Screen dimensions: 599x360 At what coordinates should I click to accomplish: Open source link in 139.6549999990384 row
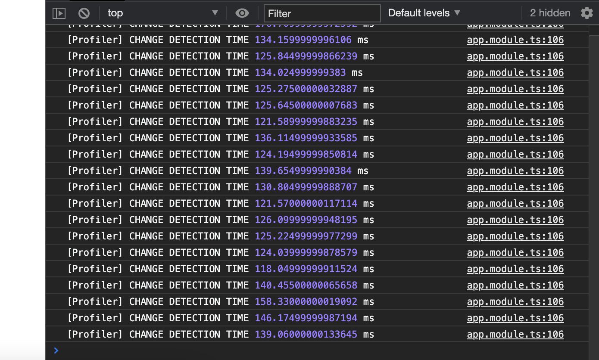click(515, 171)
